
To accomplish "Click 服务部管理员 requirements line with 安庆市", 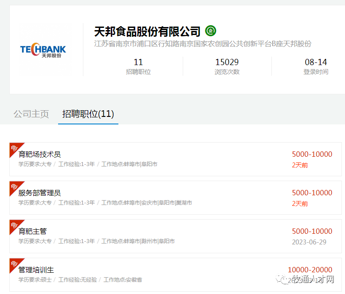I will (105, 203).
